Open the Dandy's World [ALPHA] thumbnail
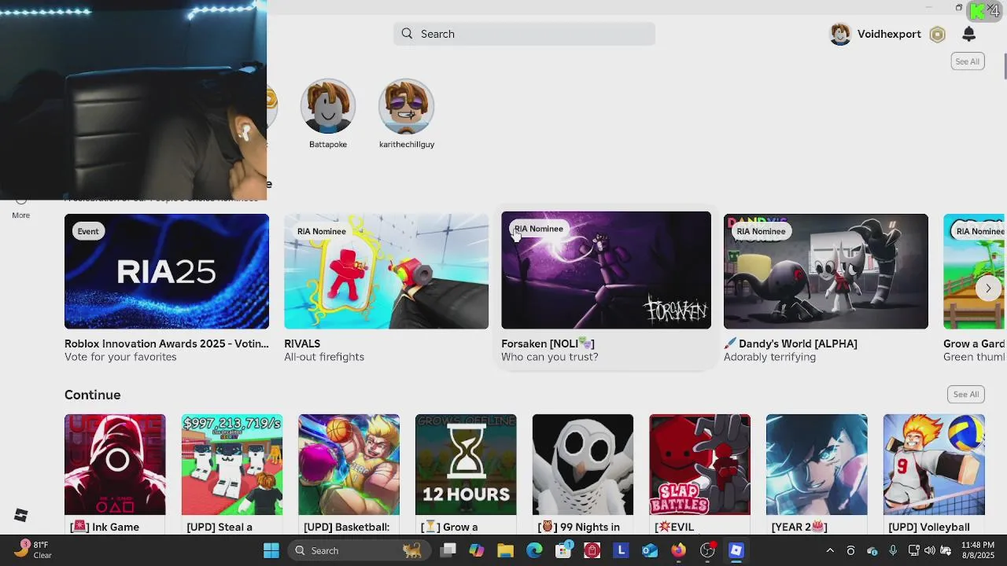Image resolution: width=1007 pixels, height=566 pixels. (x=825, y=271)
